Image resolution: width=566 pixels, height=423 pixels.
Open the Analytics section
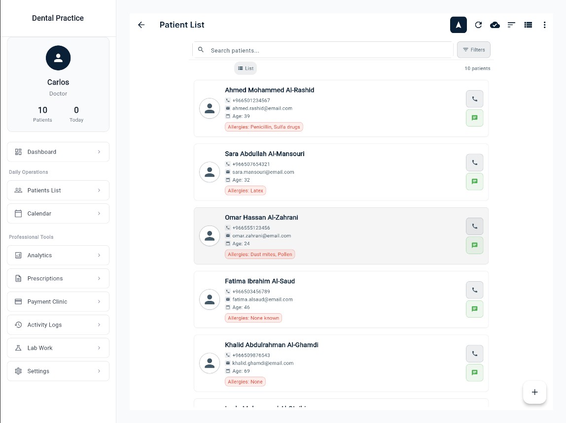click(58, 255)
